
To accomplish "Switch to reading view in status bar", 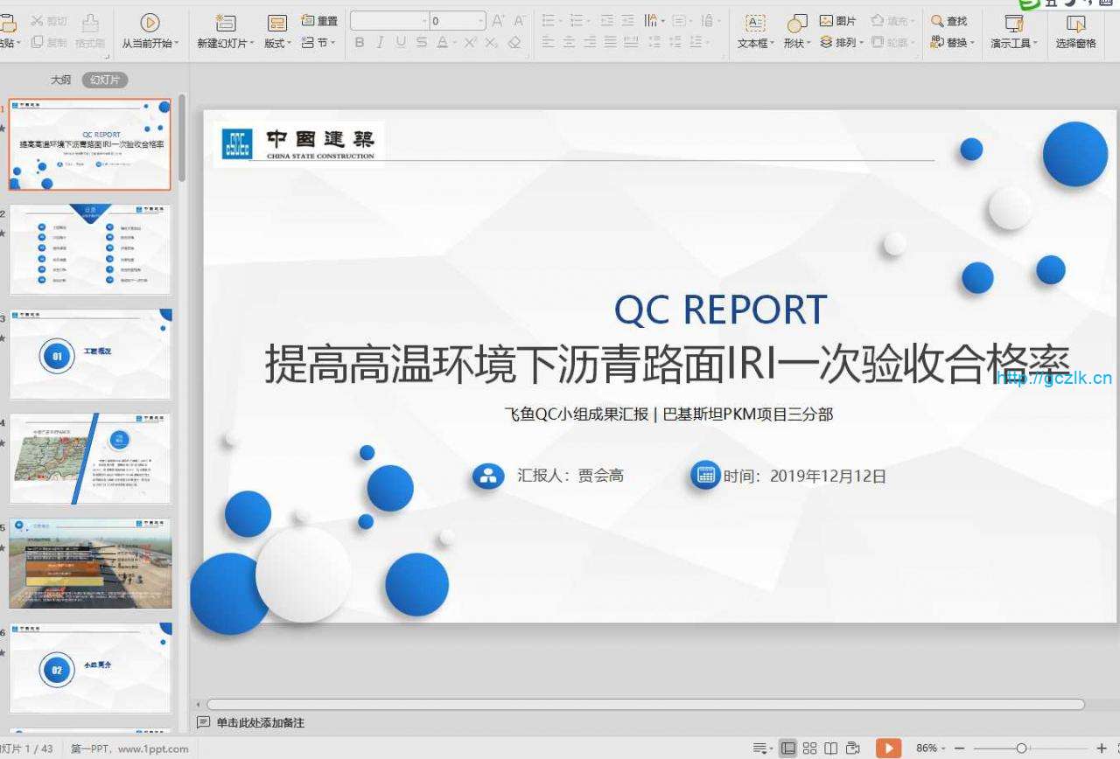I will point(830,748).
